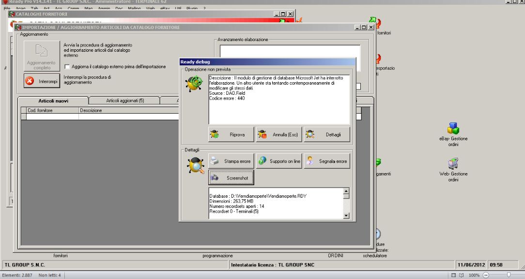This screenshot has width=525, height=279.
Task: Toggle Aggiorna il catalogo esterno prima dell'importazione
Action: (x=67, y=67)
